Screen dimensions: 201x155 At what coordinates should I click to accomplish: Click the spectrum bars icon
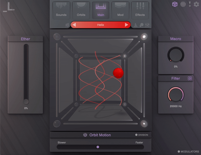tap(136, 25)
